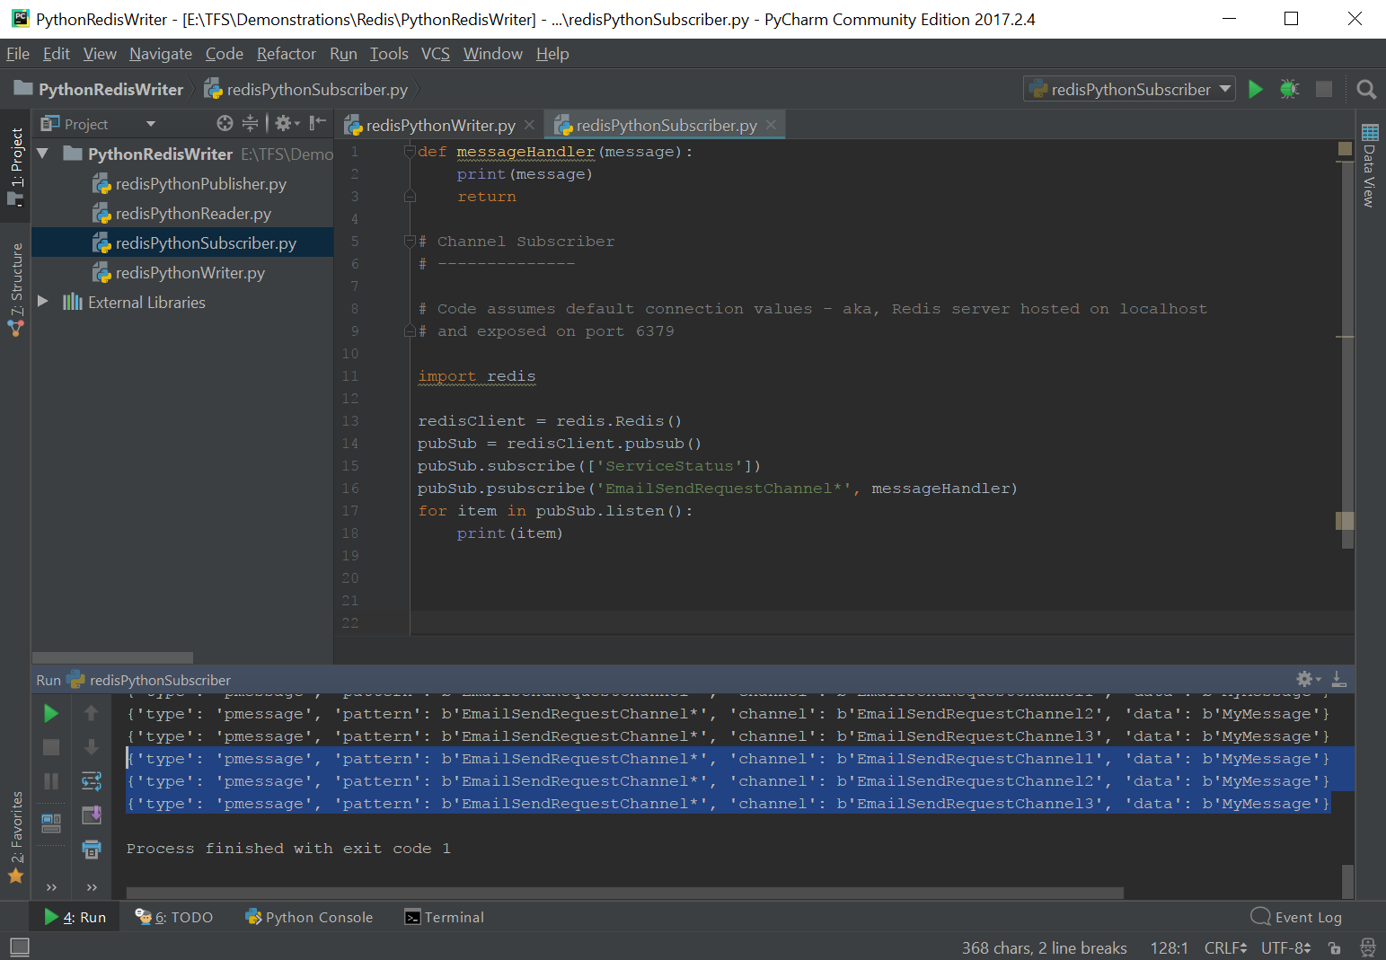
Task: Switch to redisPythonWriter.py editor tab
Action: pyautogui.click(x=440, y=125)
